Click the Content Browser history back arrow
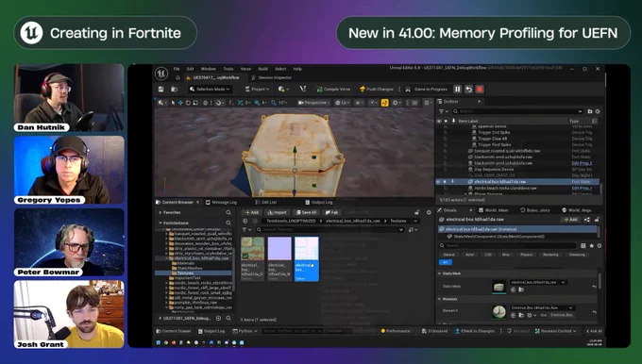Image resolution: width=642 pixels, height=364 pixels. (x=245, y=221)
